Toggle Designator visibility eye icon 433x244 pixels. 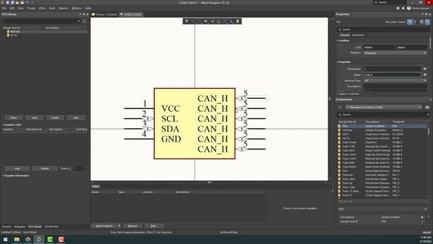tap(425, 69)
